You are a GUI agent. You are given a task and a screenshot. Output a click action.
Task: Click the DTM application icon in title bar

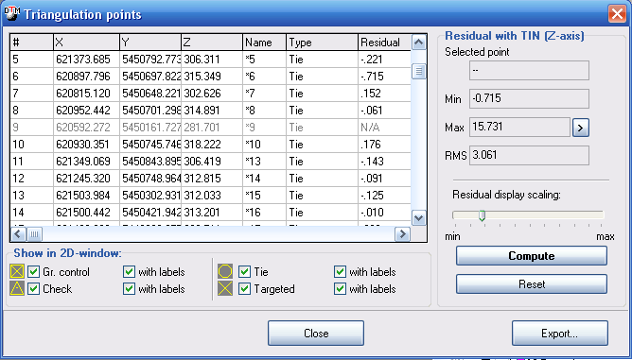[11, 13]
